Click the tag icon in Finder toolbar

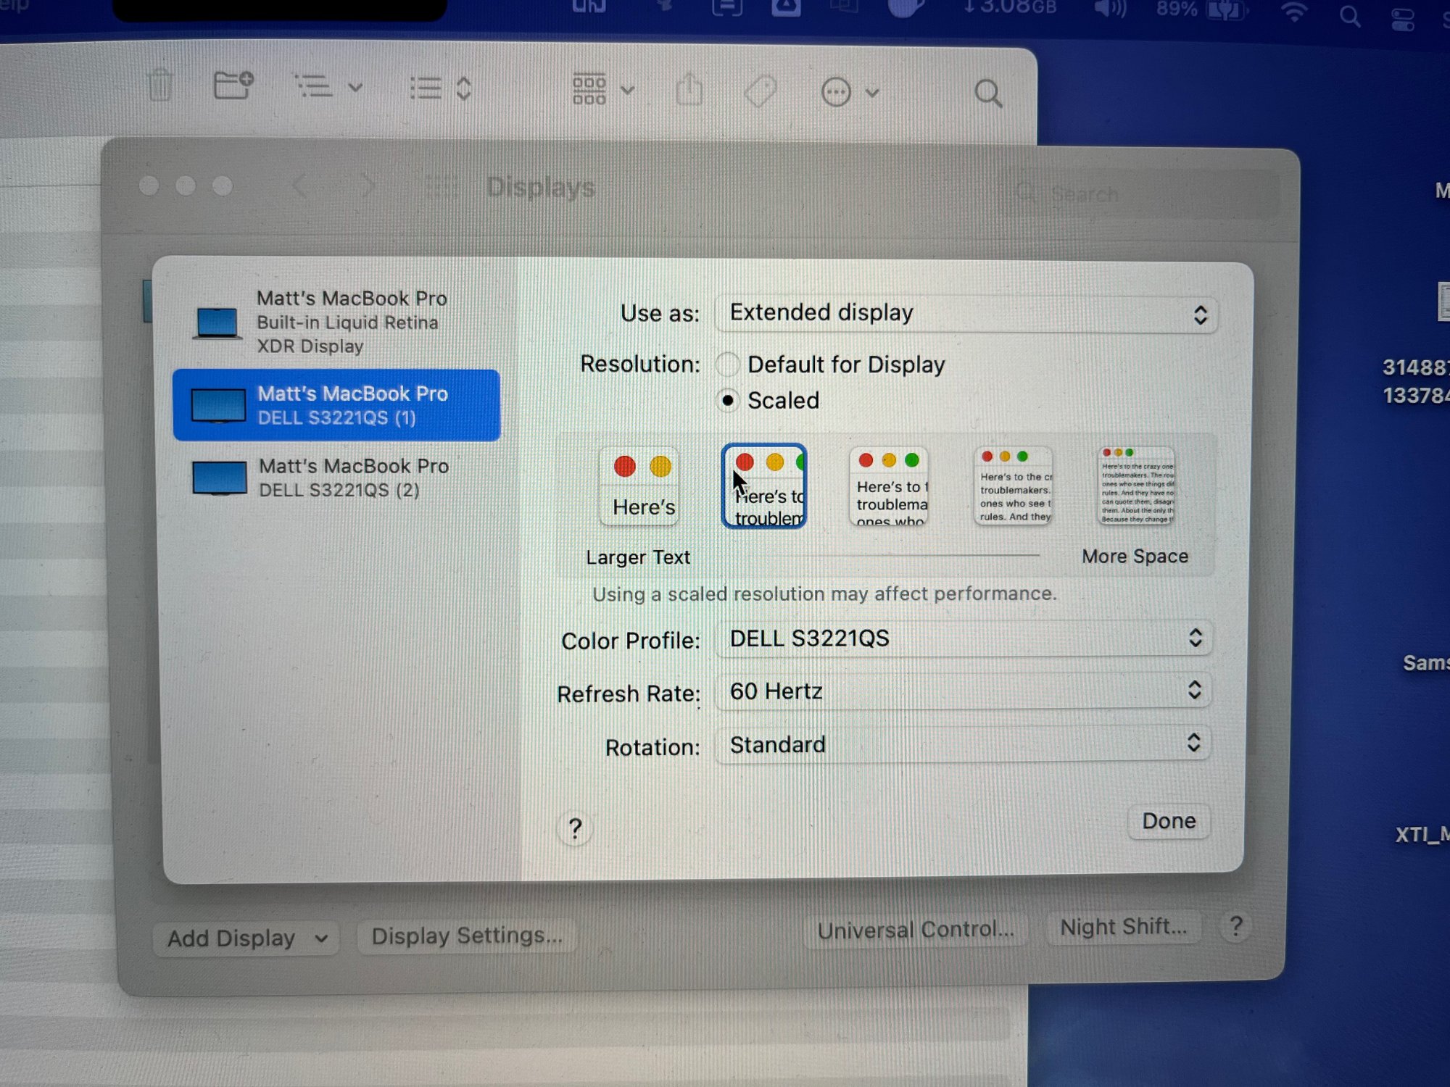[760, 91]
